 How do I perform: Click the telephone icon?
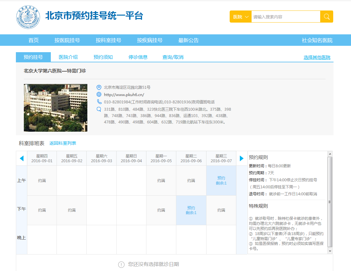99,102
